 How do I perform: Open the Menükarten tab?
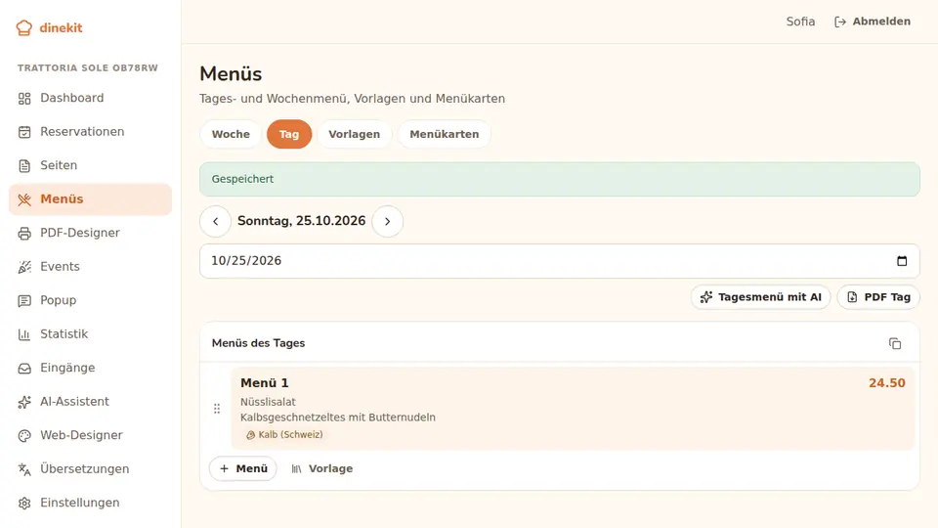click(444, 134)
